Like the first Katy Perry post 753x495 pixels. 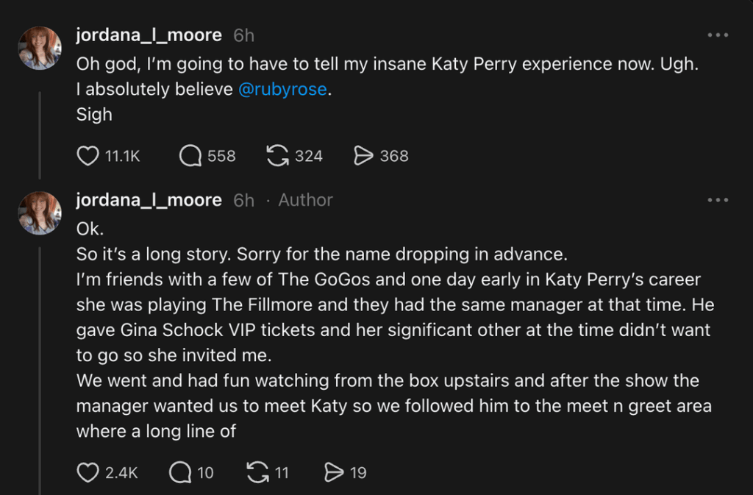coord(88,155)
